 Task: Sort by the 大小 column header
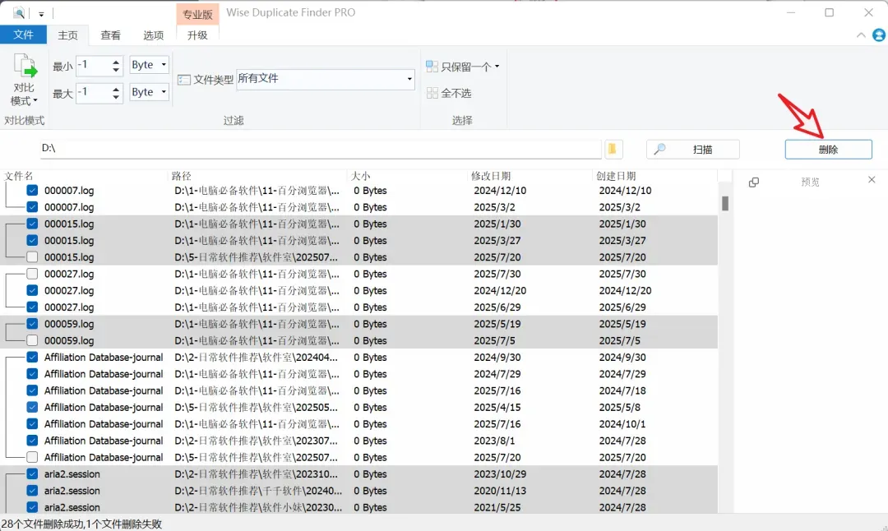coord(360,176)
